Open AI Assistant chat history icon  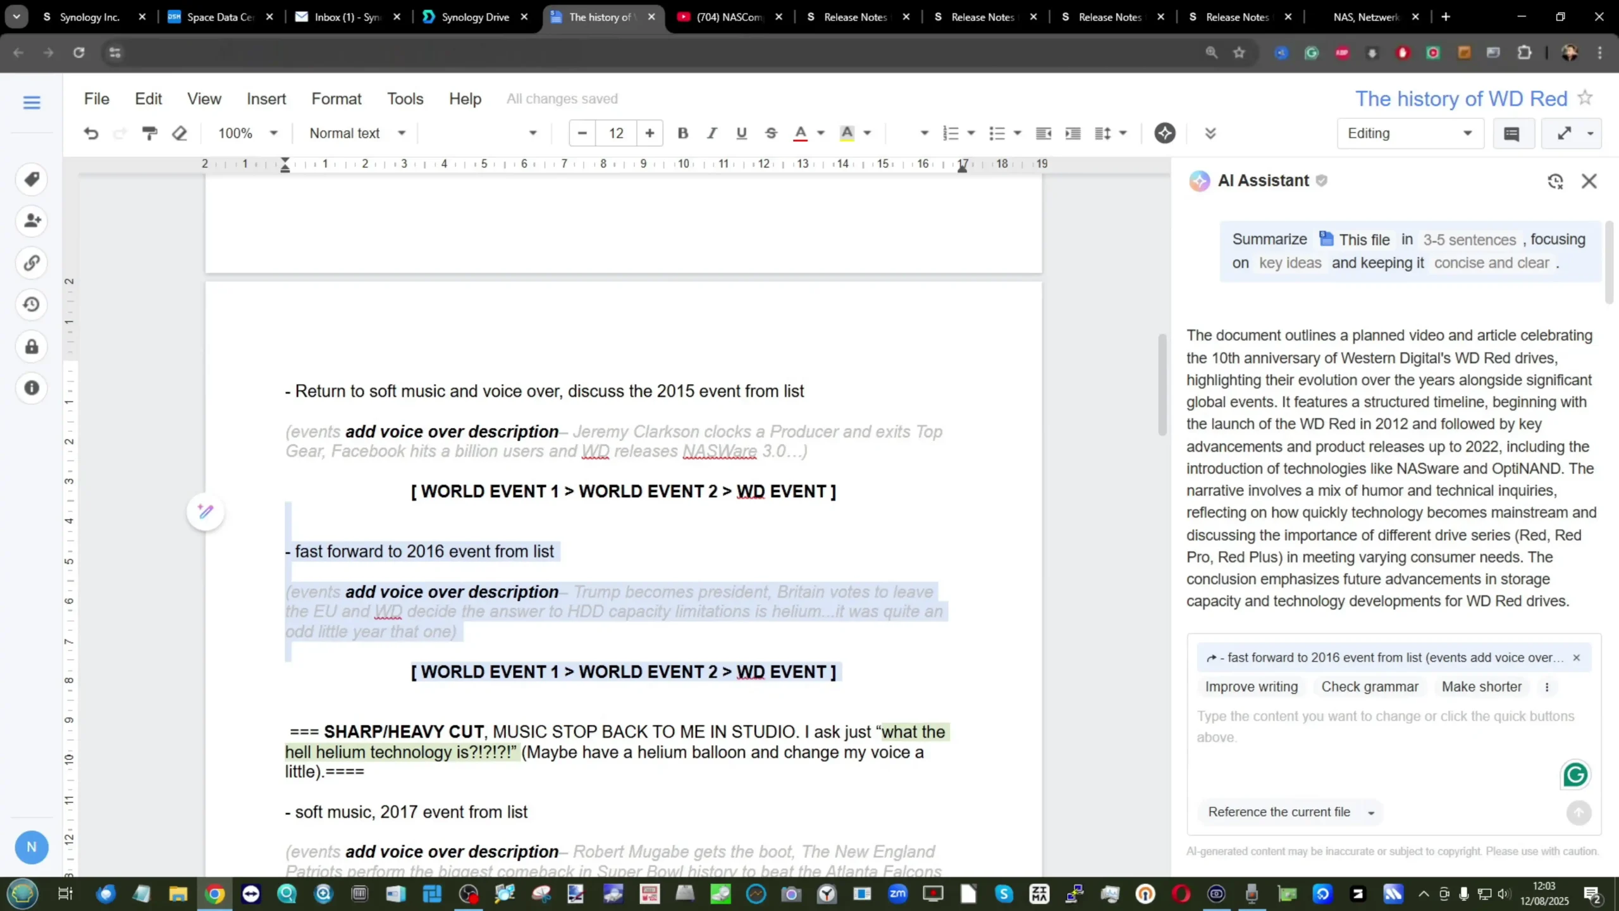pyautogui.click(x=1556, y=182)
